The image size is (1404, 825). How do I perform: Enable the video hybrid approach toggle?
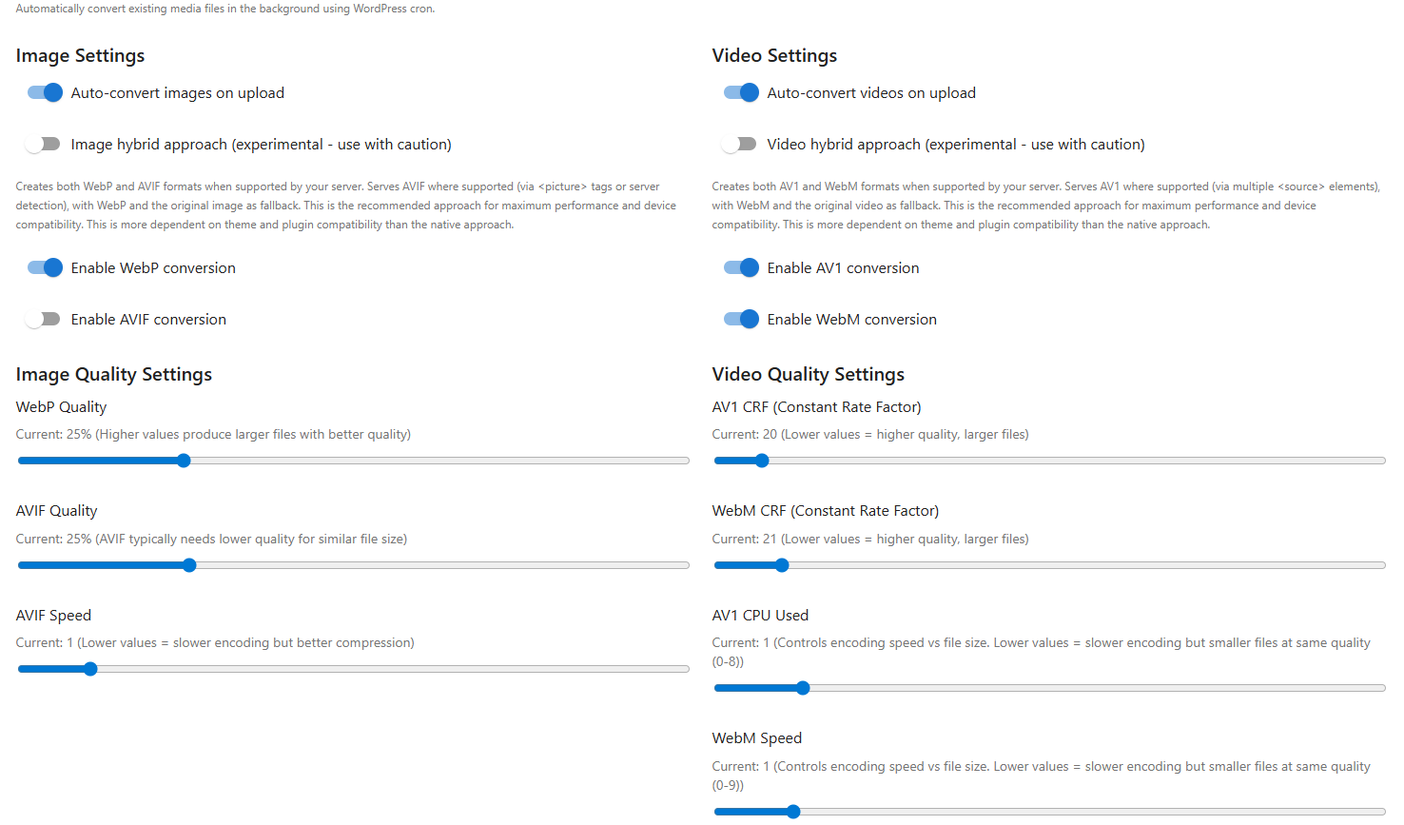740,144
